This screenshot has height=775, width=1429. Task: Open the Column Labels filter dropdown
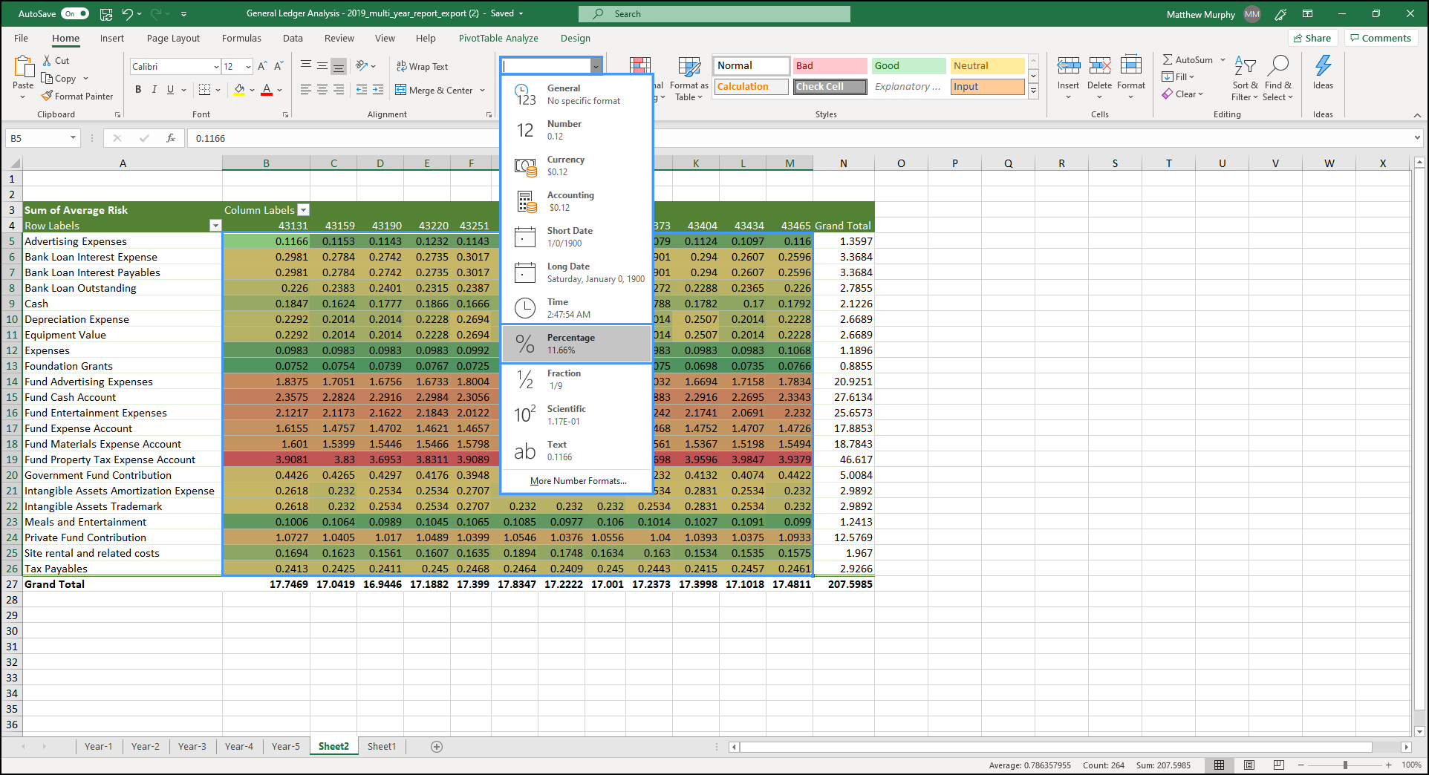[x=304, y=210]
